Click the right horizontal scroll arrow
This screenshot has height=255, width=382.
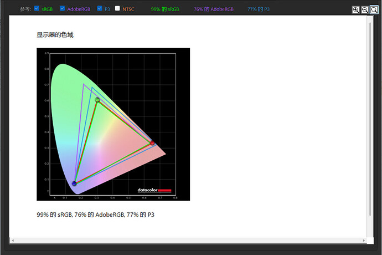(364, 241)
